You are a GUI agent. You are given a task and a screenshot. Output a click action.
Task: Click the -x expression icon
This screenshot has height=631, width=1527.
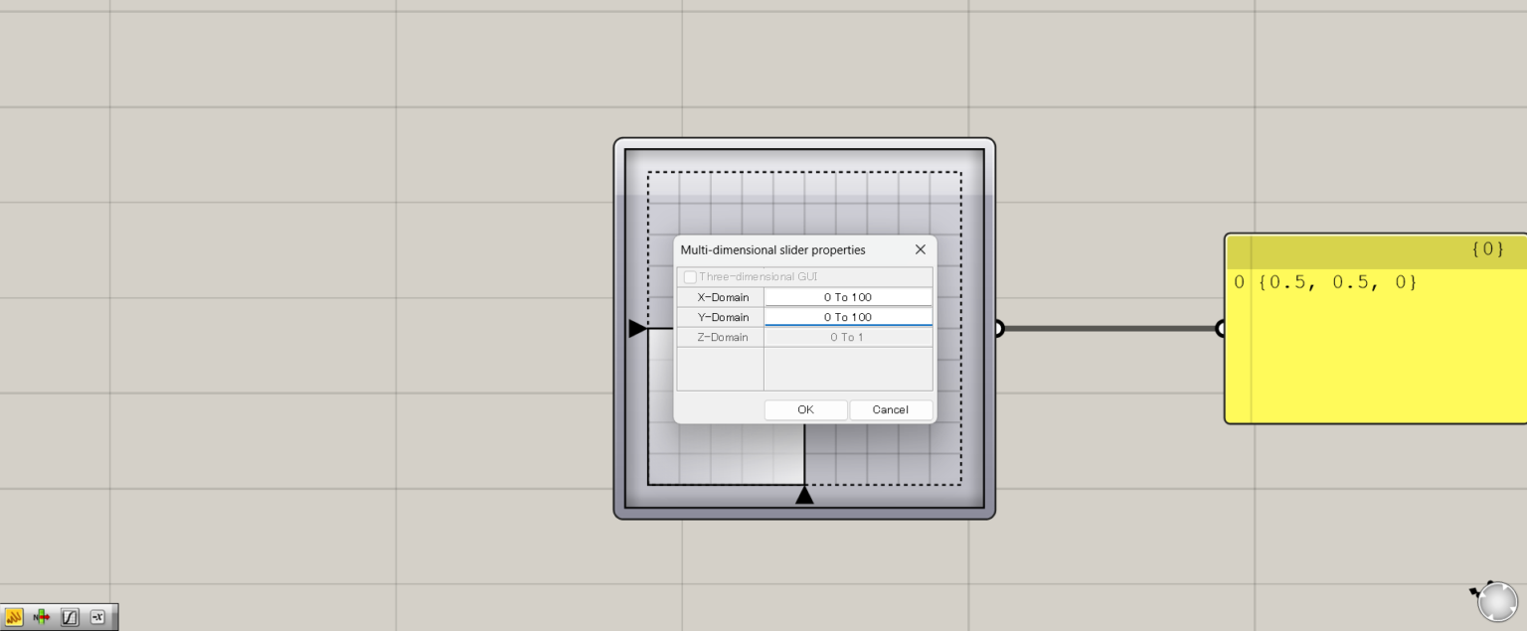click(97, 617)
